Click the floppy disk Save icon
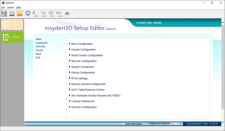The width and height of the screenshot is (225, 131). 4,13
